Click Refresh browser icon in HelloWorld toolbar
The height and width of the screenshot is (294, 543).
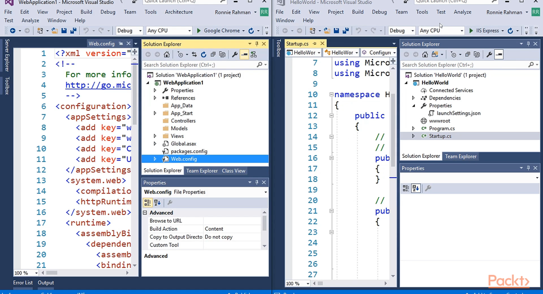tap(510, 31)
